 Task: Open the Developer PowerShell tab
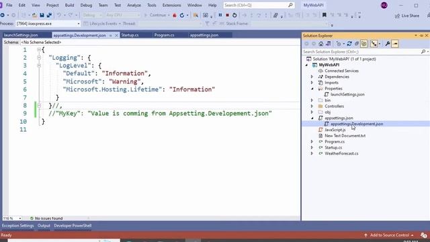[73, 226]
